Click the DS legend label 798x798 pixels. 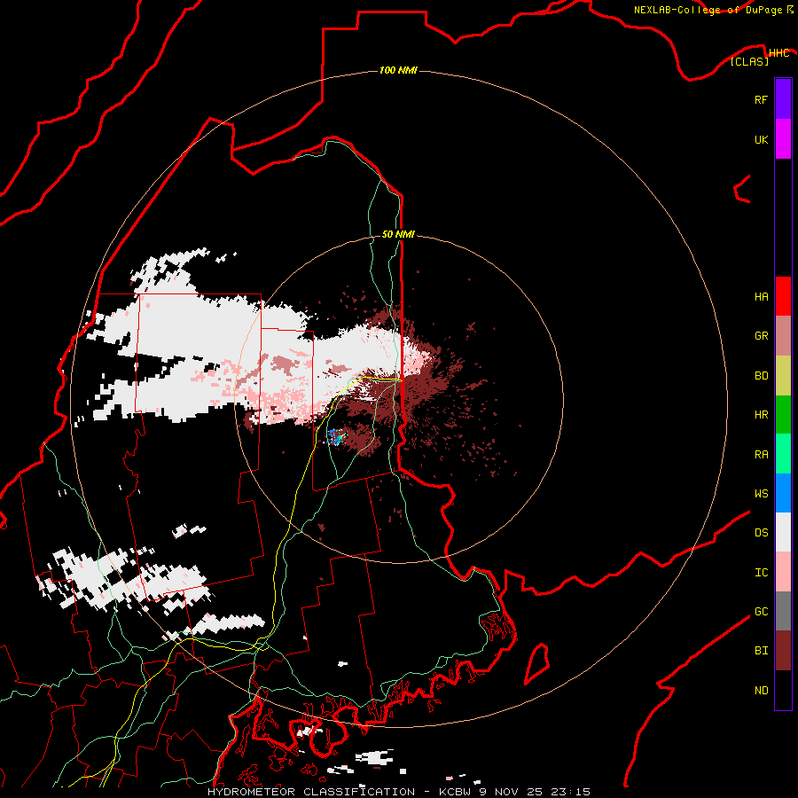(x=761, y=532)
